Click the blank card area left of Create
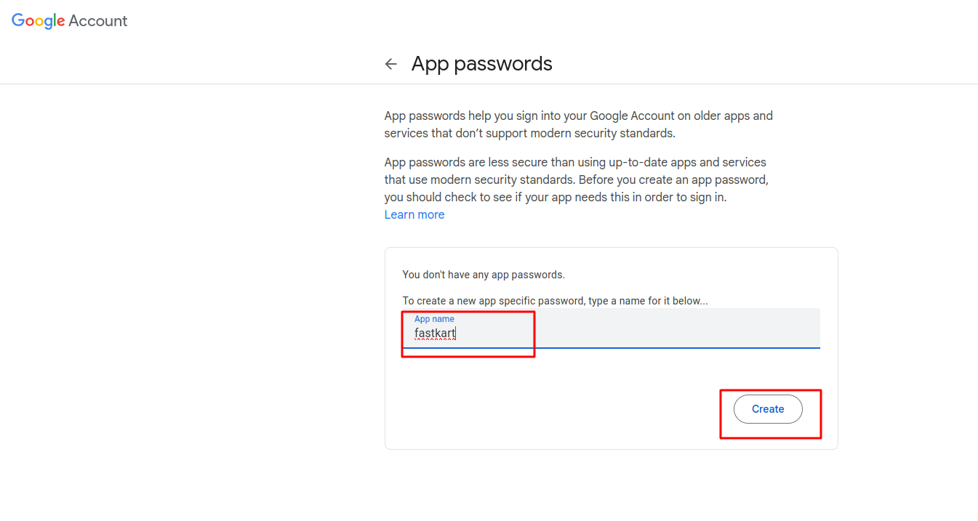Image resolution: width=978 pixels, height=521 pixels. [553, 411]
